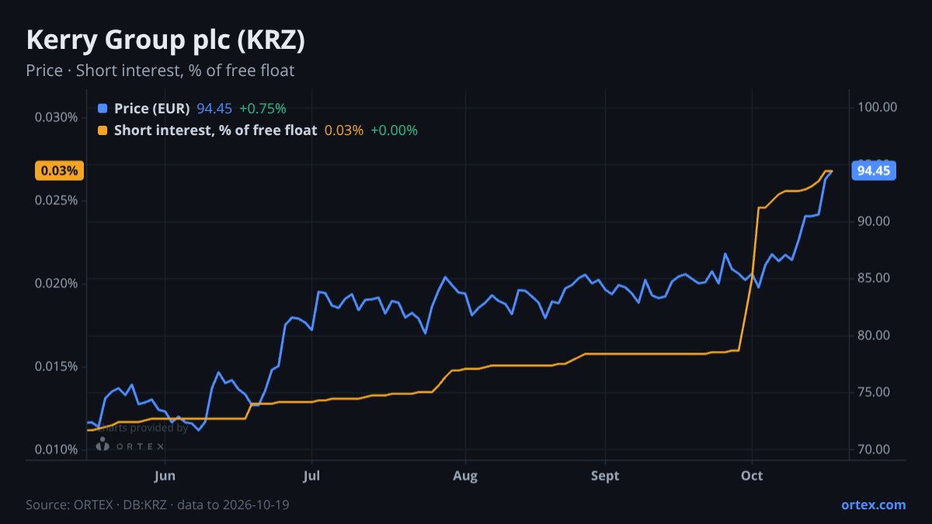Click the blue 94.45 axis badge

click(x=874, y=171)
